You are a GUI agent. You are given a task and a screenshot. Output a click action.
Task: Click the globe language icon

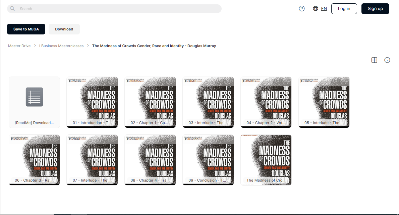316,8
